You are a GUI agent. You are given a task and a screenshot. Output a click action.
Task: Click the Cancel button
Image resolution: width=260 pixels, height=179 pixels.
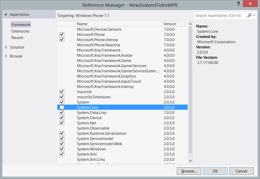click(241, 171)
